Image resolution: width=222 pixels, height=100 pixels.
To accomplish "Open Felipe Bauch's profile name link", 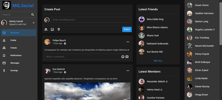I will coord(59,41).
